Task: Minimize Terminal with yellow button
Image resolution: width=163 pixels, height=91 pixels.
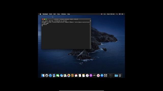Action: click(44, 19)
